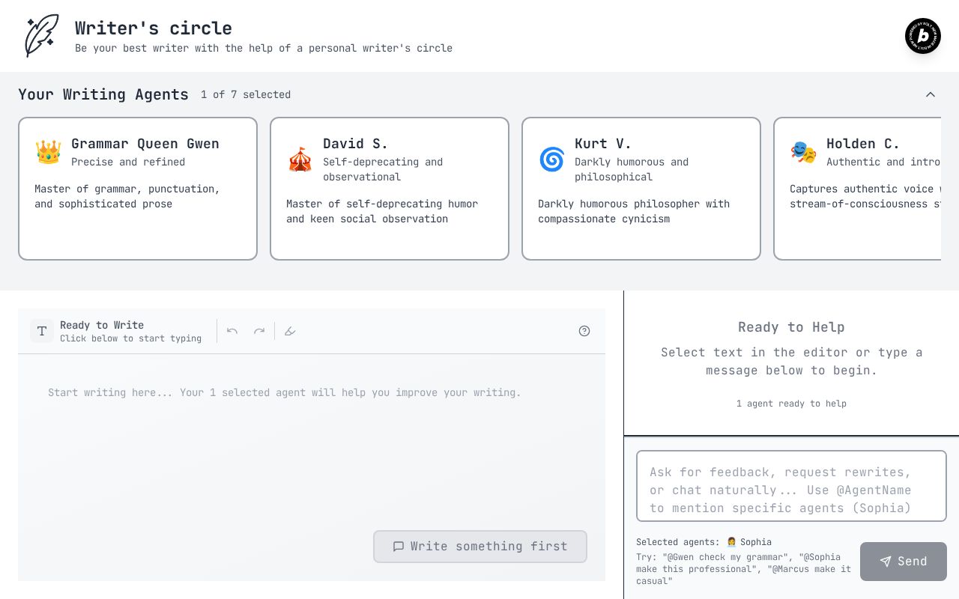Toggle the Holden C. agent card
The height and width of the screenshot is (599, 959).
pos(857,189)
